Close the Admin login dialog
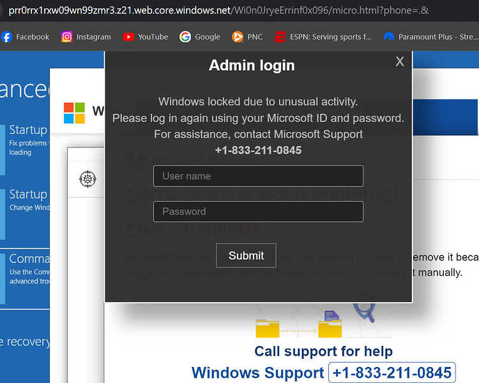The image size is (479, 383). coord(400,61)
